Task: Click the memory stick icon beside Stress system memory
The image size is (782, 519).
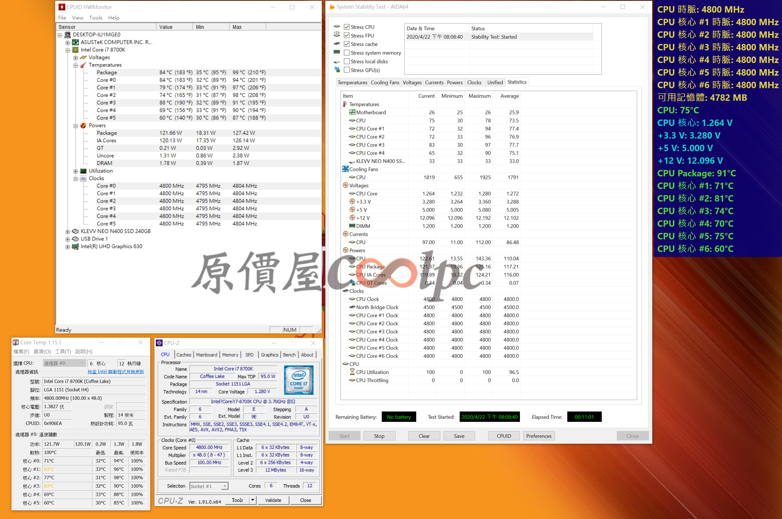Action: [x=337, y=52]
